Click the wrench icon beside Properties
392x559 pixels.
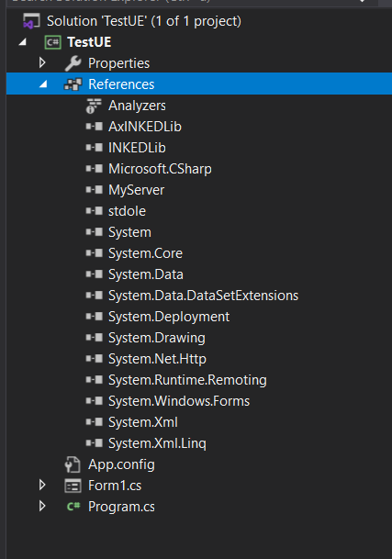pos(73,63)
